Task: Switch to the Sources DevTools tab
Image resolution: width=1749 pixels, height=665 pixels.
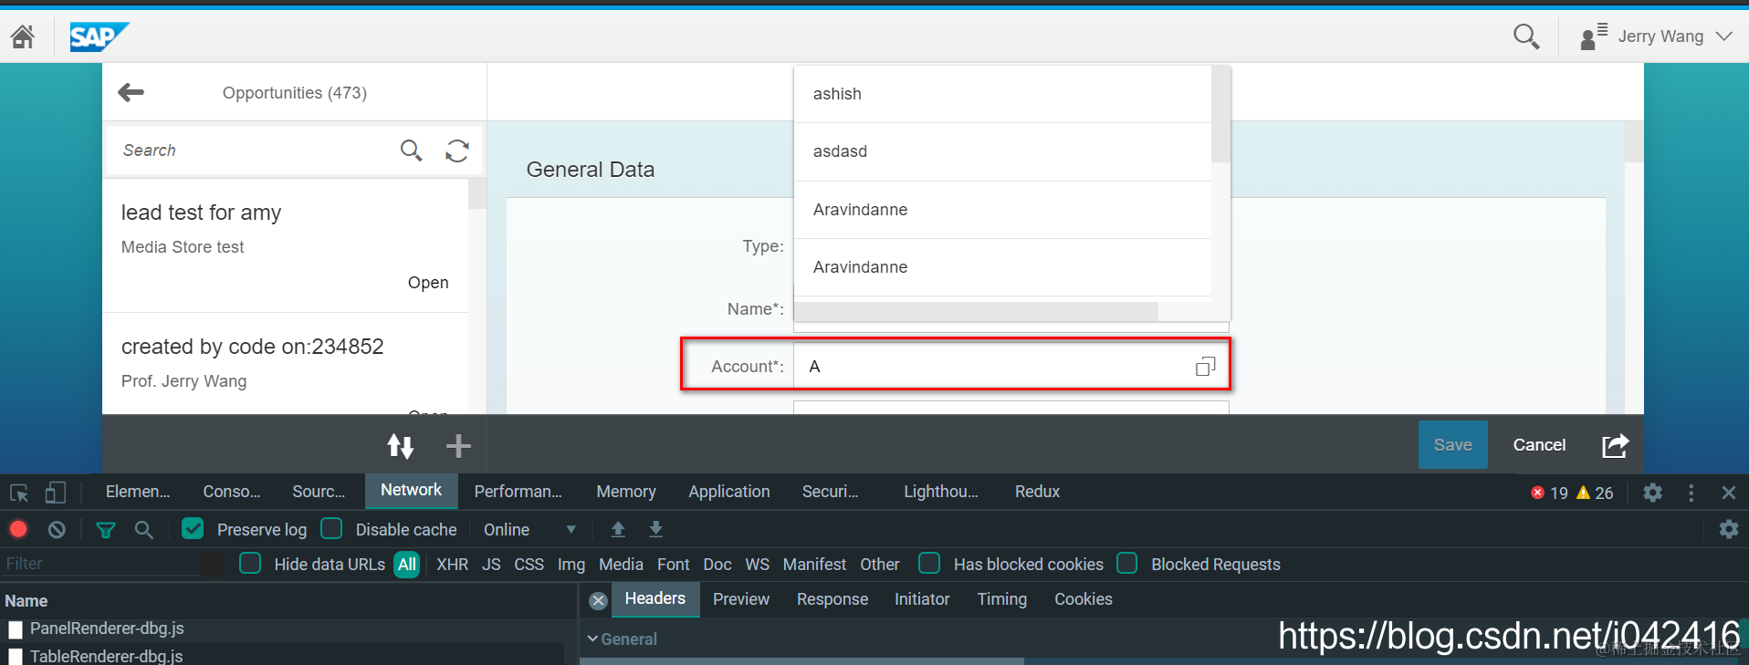Action: point(319,492)
